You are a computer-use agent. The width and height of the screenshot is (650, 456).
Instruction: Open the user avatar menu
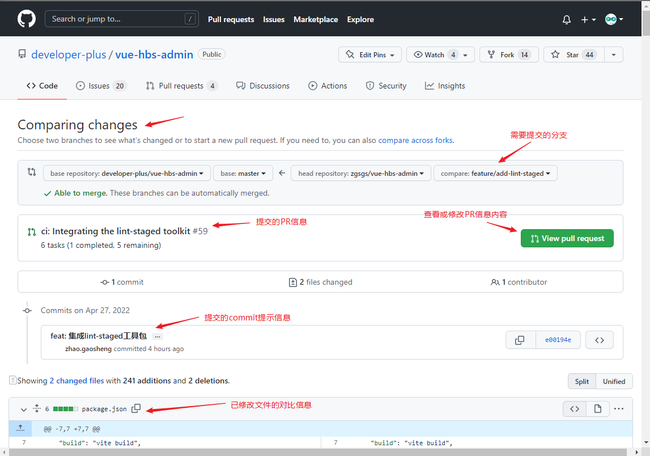coord(614,19)
